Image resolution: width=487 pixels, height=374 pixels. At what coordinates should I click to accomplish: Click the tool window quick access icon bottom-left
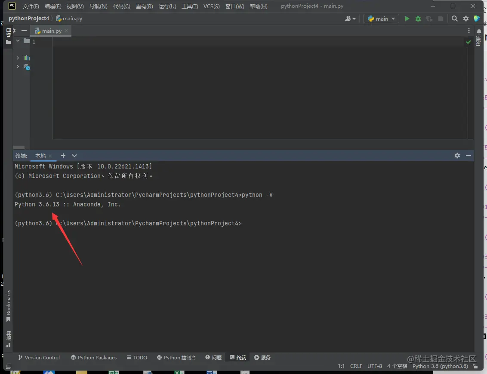coord(9,366)
